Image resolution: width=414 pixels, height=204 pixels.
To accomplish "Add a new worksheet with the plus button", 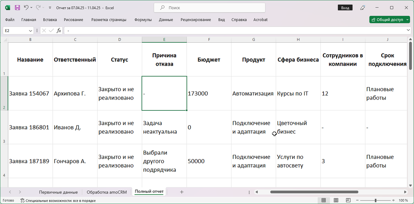I will [182, 192].
